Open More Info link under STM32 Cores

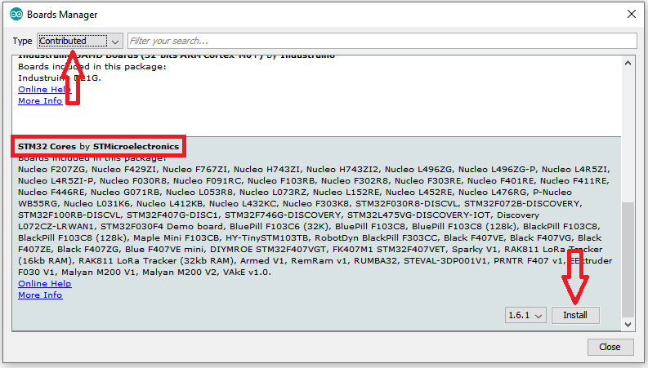[x=40, y=295]
